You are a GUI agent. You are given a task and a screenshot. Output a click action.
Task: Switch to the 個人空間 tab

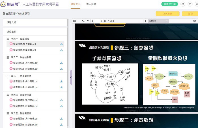90,4
